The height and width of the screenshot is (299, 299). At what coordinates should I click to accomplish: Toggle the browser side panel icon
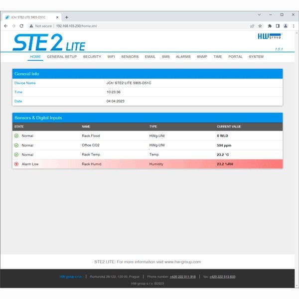[x=278, y=26]
